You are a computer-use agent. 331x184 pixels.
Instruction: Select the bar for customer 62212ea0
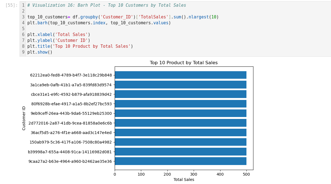[180, 75]
